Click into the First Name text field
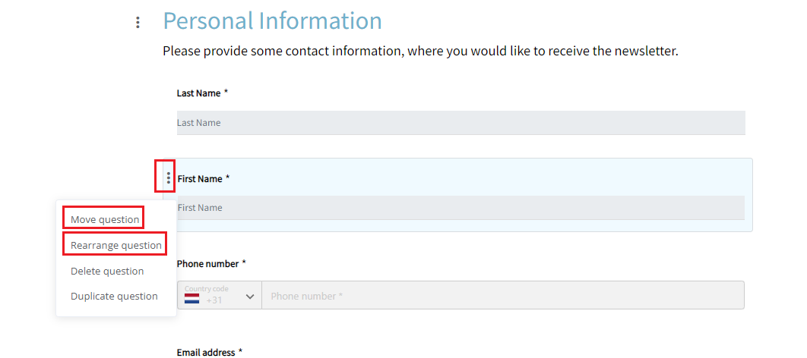The width and height of the screenshot is (807, 358). tap(460, 208)
